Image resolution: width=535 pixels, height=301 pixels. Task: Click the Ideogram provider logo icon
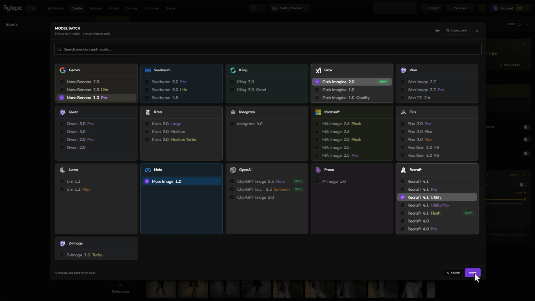point(233,112)
